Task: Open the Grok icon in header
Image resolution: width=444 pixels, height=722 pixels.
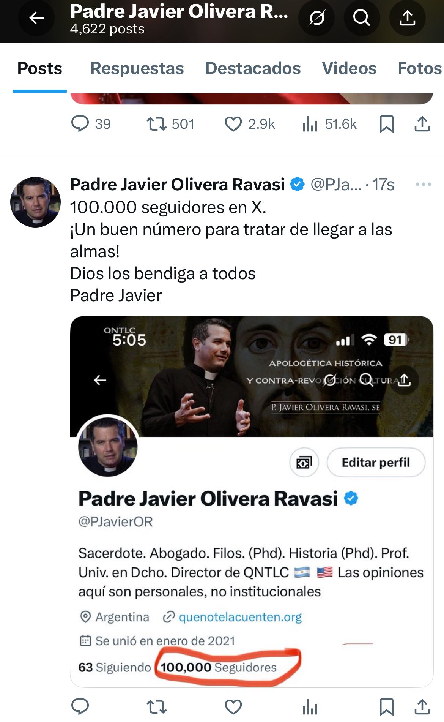Action: (316, 18)
